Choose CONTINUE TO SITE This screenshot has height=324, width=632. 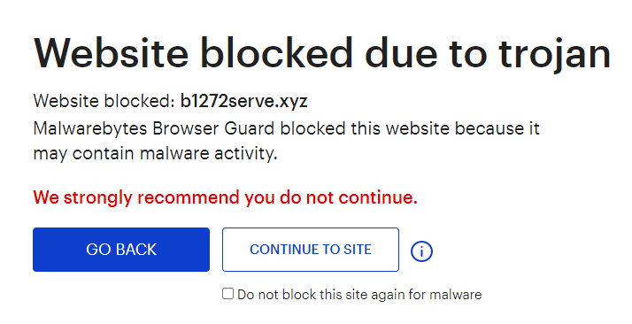click(x=311, y=250)
